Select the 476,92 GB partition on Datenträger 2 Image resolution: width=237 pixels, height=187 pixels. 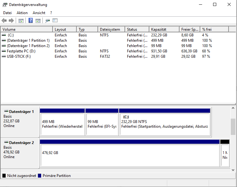130,153
